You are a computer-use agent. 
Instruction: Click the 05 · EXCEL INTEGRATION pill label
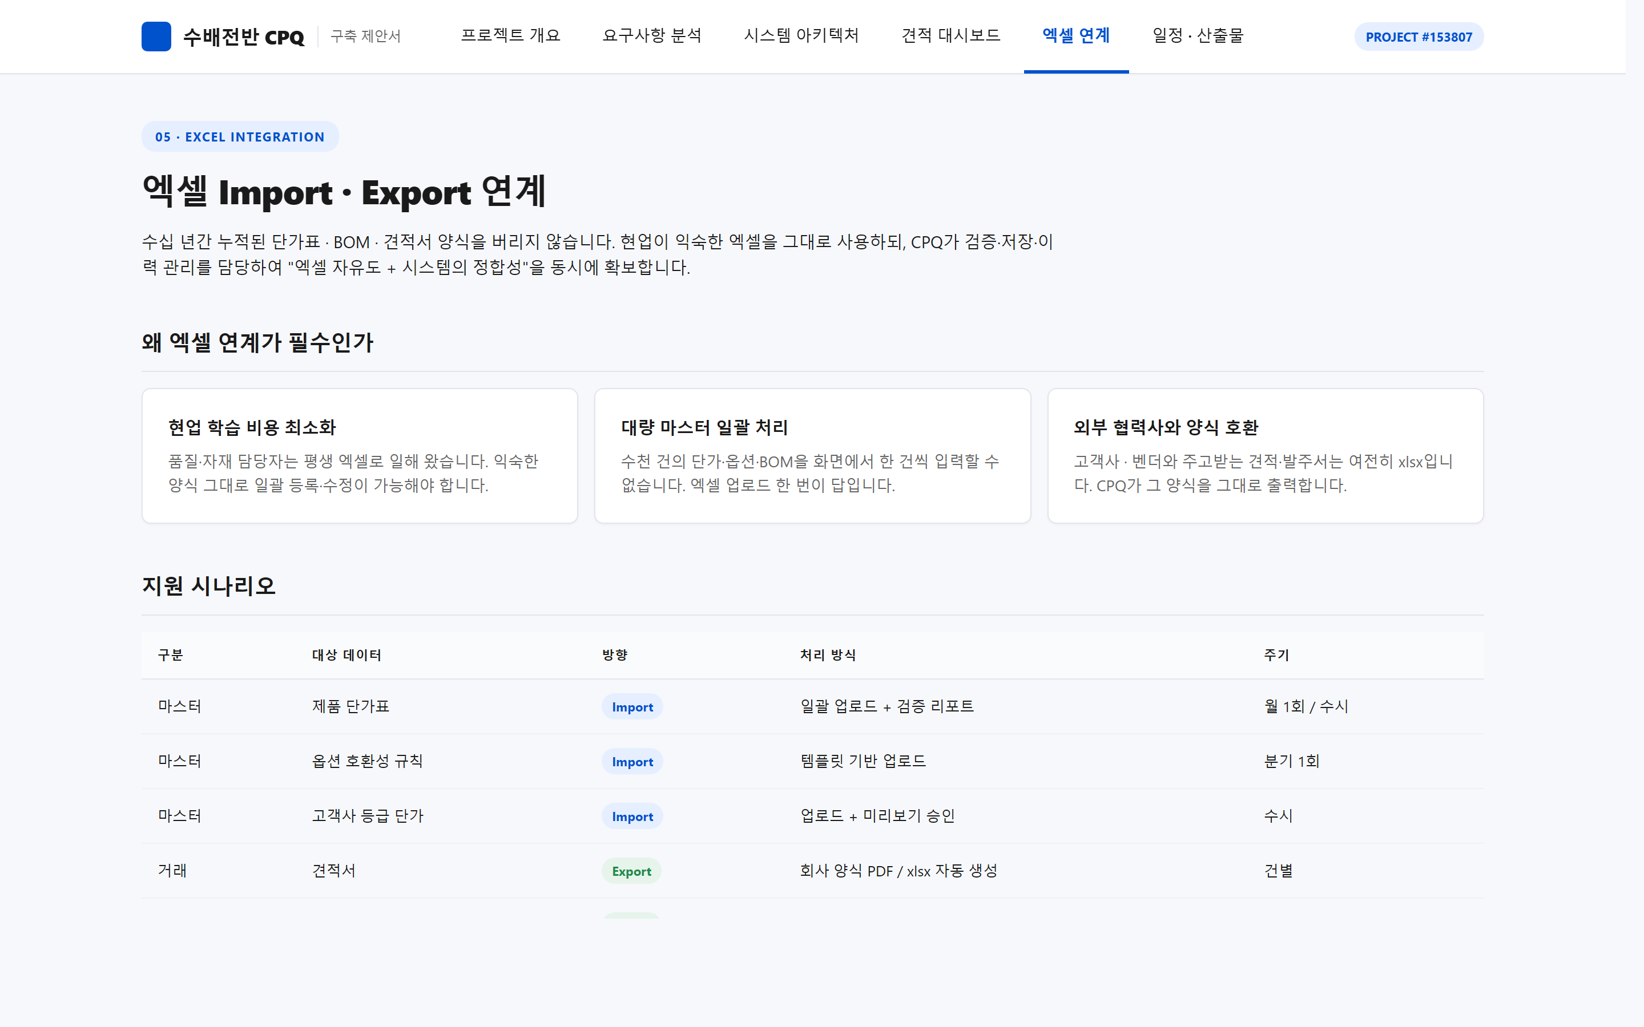click(240, 136)
